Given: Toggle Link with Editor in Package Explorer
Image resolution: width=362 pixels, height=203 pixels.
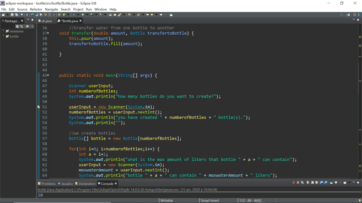Looking at the screenshot, I should (21, 26).
